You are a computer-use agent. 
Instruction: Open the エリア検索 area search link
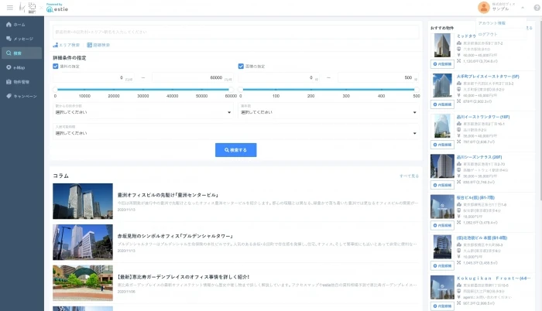67,46
